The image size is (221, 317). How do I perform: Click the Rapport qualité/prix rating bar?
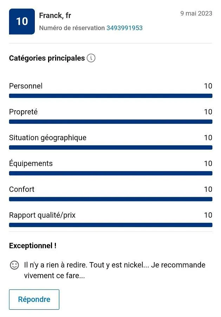[110, 225]
